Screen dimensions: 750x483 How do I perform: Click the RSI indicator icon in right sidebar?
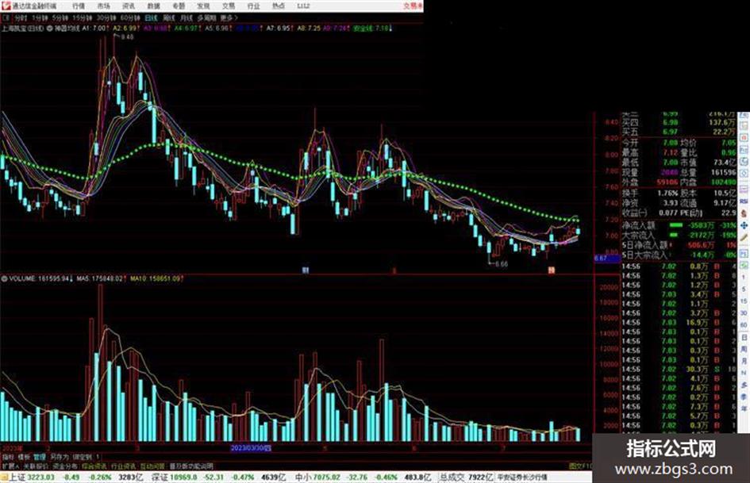744,201
